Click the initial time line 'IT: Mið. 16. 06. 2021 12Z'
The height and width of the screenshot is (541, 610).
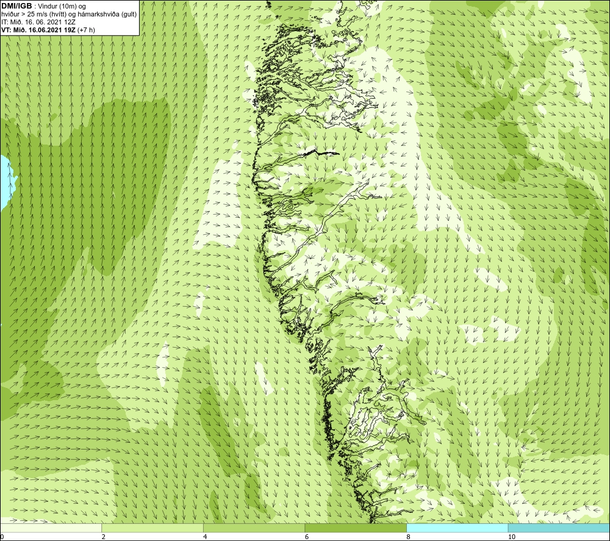pos(38,22)
